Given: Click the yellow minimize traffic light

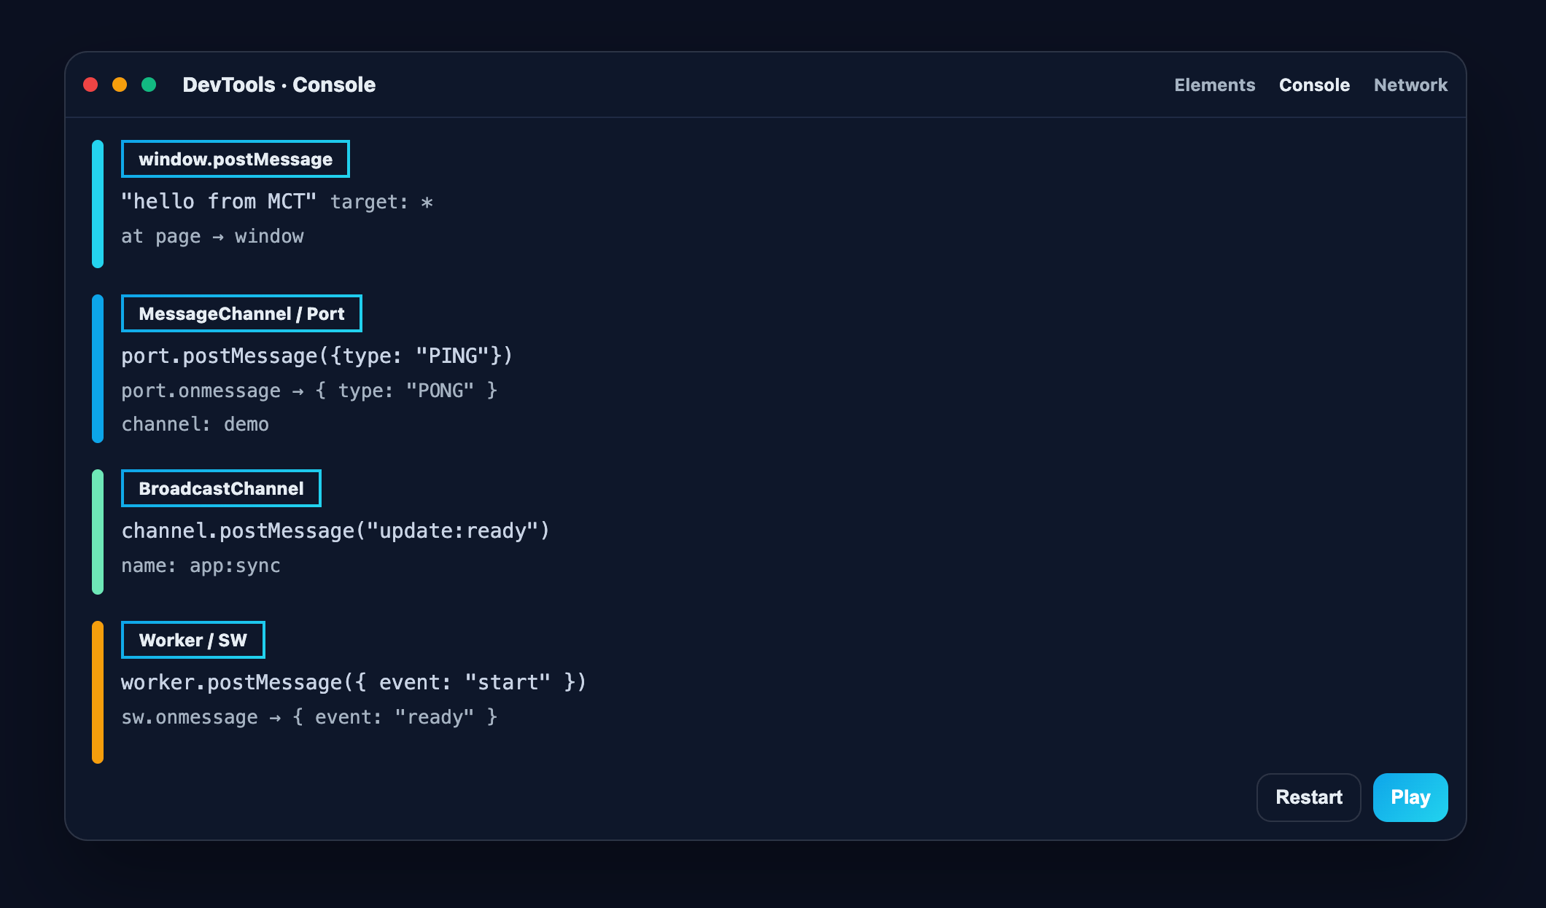Looking at the screenshot, I should click(x=120, y=85).
